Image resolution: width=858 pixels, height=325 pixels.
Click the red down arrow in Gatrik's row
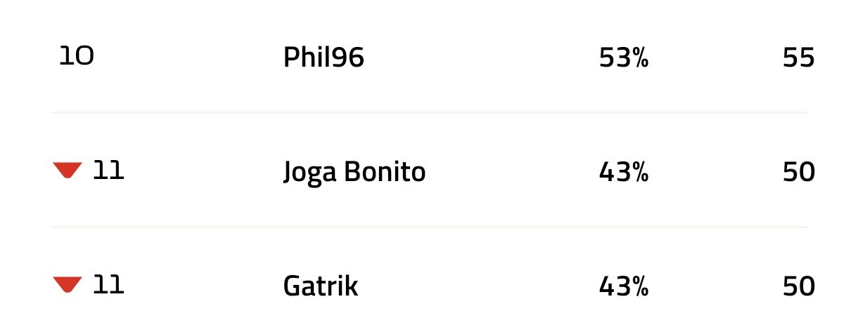point(68,285)
